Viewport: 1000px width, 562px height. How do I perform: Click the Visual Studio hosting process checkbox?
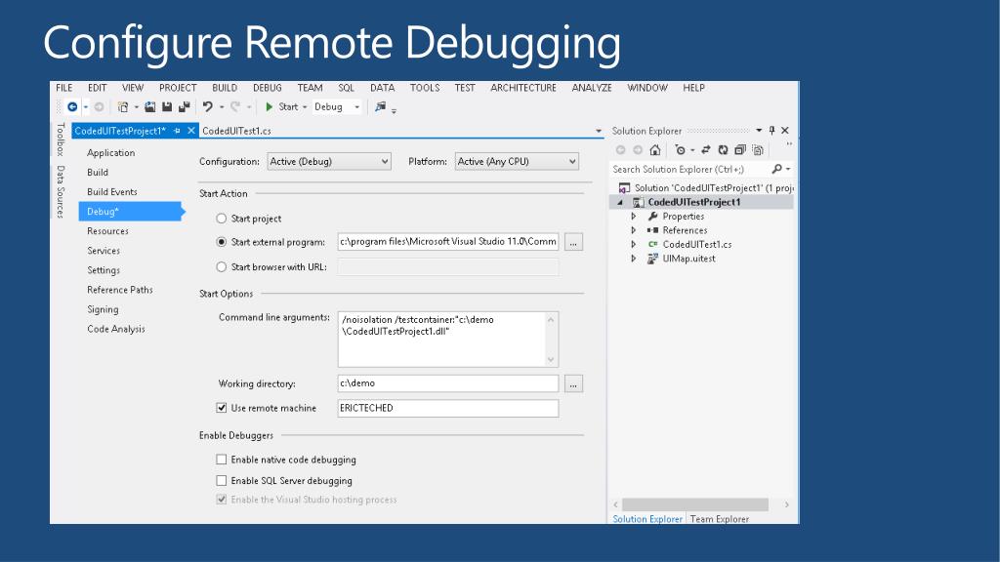pos(222,500)
